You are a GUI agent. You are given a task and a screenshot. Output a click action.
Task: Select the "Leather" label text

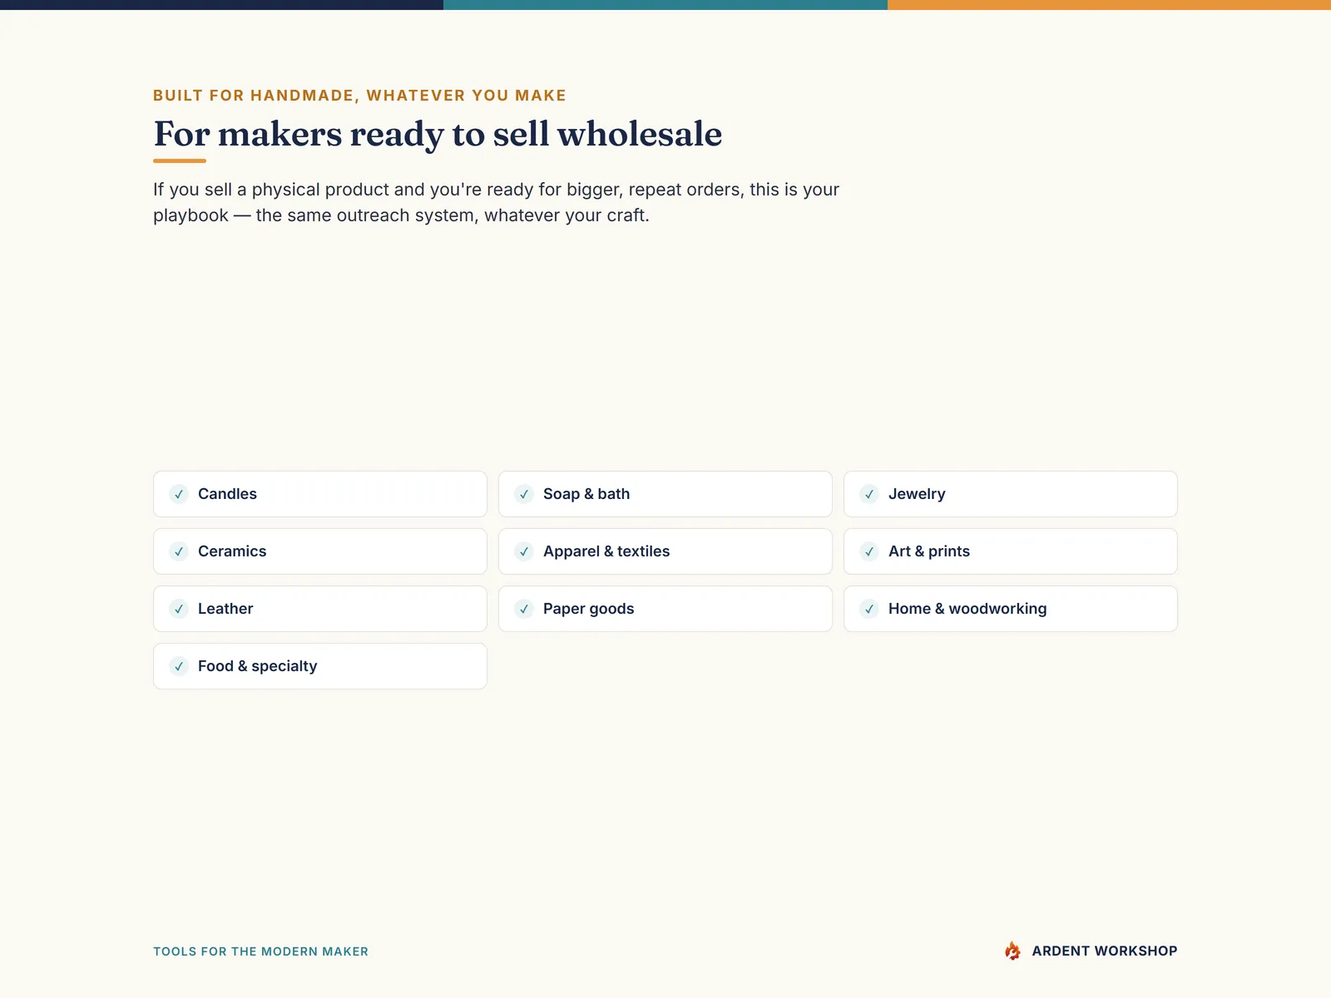point(225,609)
